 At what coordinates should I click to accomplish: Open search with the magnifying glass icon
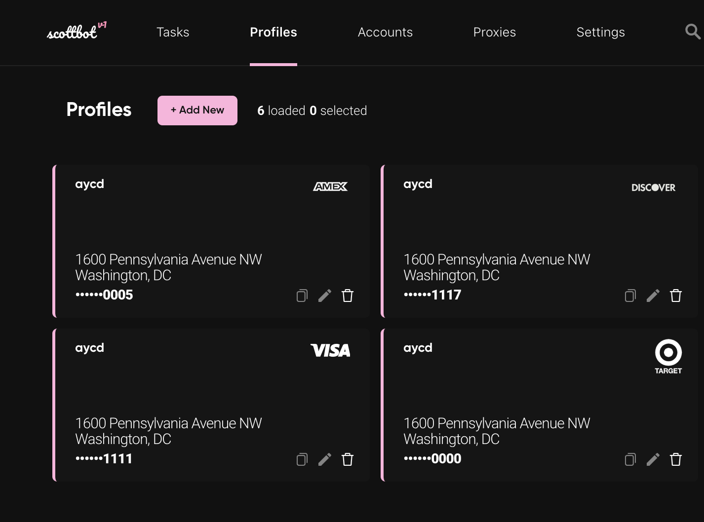[x=693, y=32]
